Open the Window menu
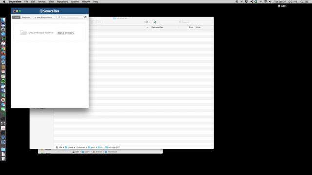This screenshot has height=175, width=312. click(86, 2)
